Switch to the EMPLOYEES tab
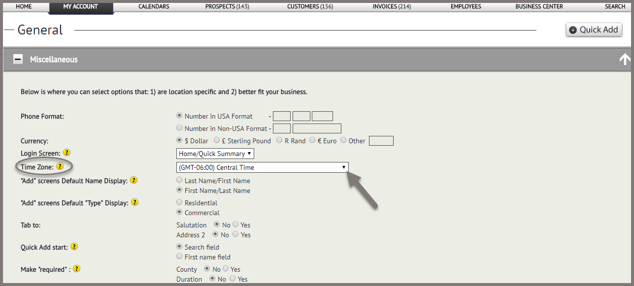Viewport: 634px width, 286px height. (x=466, y=6)
